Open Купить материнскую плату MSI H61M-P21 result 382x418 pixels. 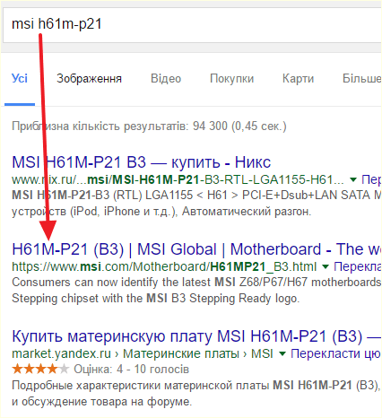point(196,336)
